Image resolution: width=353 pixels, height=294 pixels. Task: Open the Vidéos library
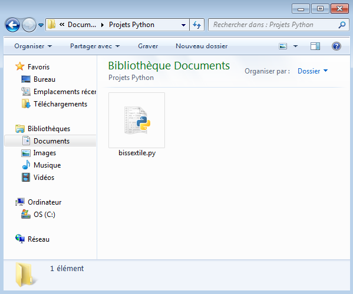44,178
